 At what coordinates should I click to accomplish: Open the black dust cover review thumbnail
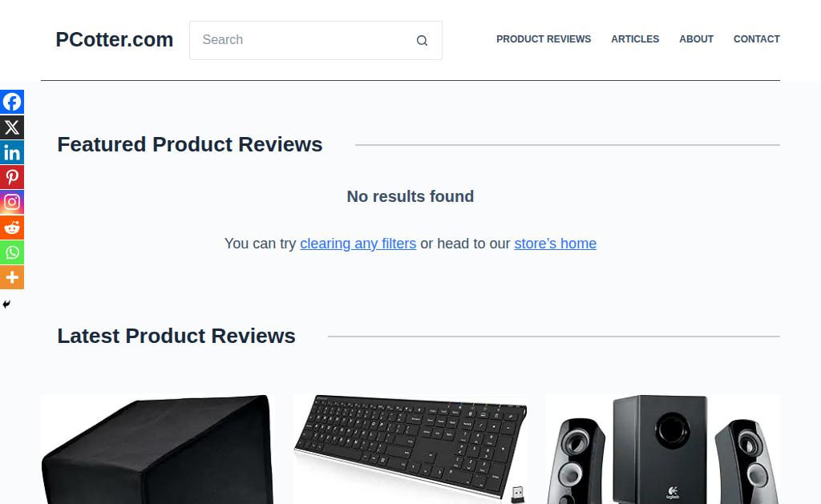coord(158,450)
